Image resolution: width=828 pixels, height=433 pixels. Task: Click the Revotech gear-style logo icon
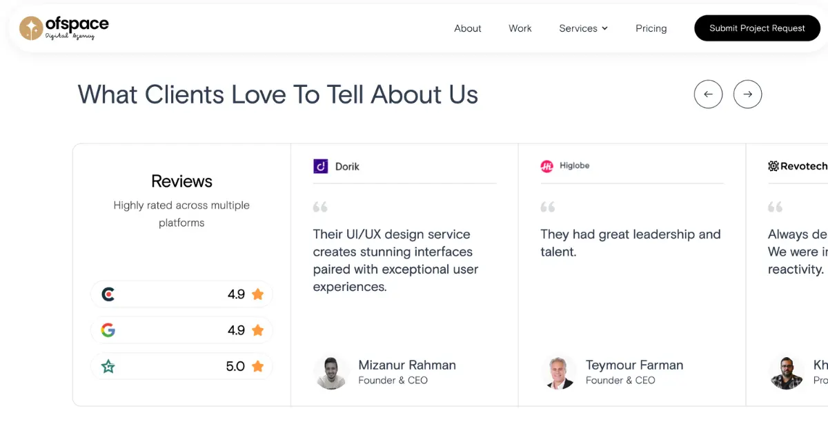[773, 165]
